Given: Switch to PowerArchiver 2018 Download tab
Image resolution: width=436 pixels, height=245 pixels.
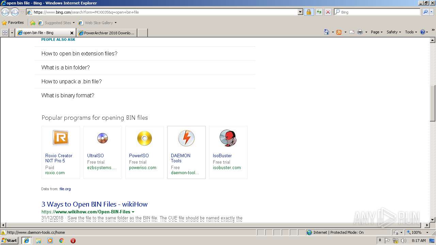Looking at the screenshot, I should [107, 33].
